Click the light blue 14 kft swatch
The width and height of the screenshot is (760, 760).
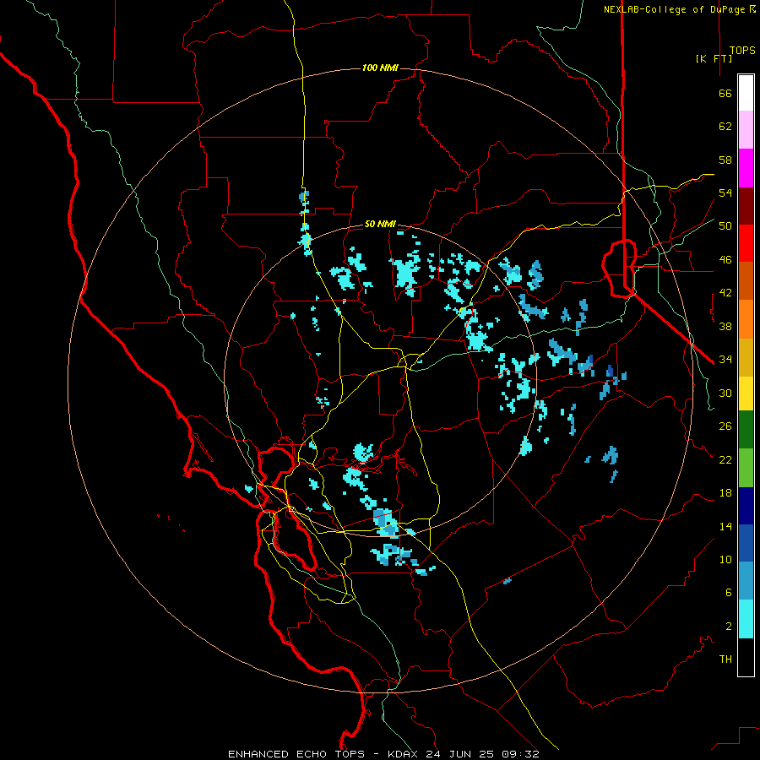coord(746,581)
